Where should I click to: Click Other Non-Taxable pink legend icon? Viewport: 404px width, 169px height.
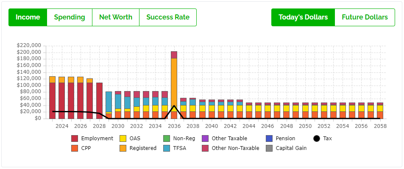pos(205,148)
